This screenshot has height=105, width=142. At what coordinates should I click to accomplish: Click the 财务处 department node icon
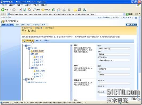click(32, 68)
